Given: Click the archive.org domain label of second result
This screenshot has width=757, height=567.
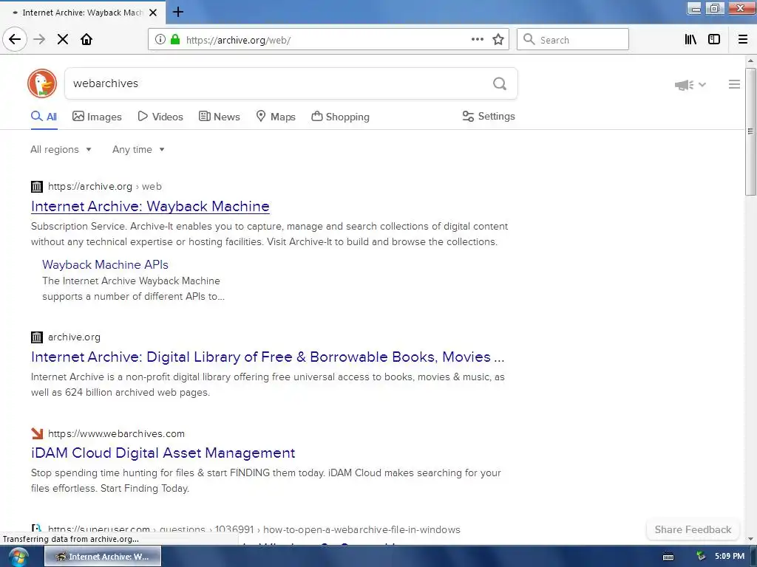Looking at the screenshot, I should pos(74,337).
